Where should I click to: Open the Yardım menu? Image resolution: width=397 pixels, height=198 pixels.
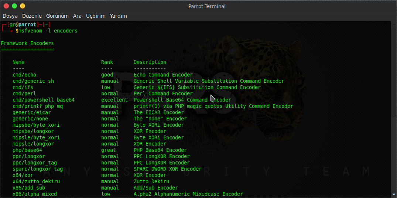(118, 16)
